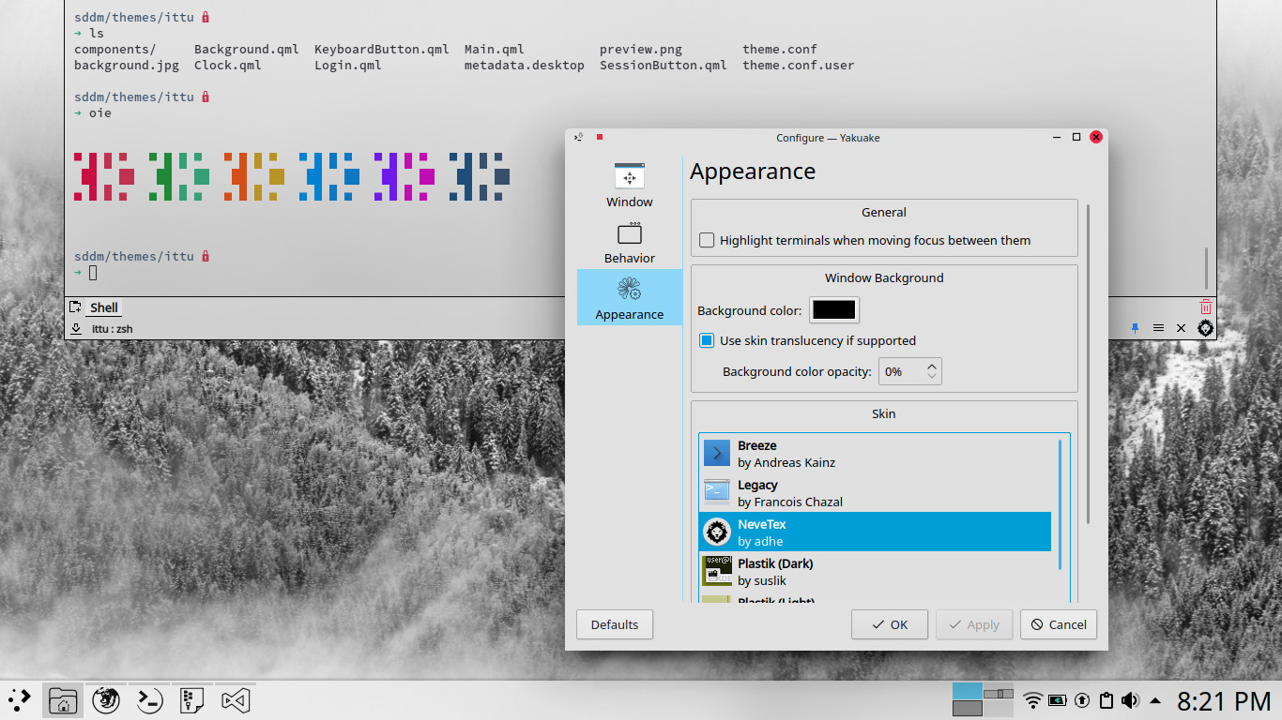Screen dimensions: 1282x720
Task: Expand hidden system tray icons arrow
Action: 1155,700
